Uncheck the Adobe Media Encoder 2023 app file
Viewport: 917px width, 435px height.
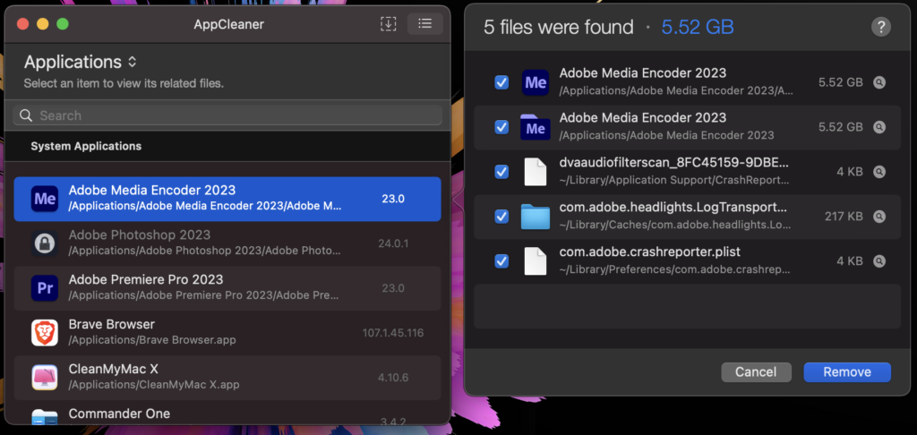501,82
